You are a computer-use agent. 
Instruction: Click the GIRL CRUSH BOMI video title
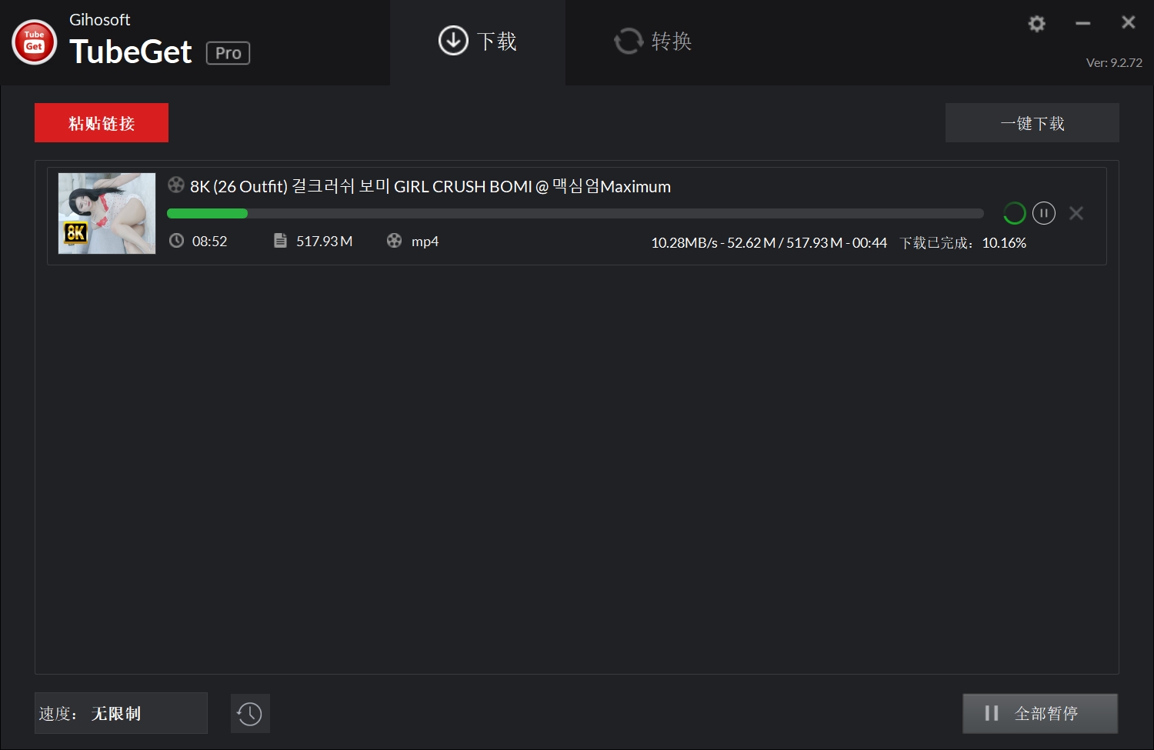coord(429,185)
